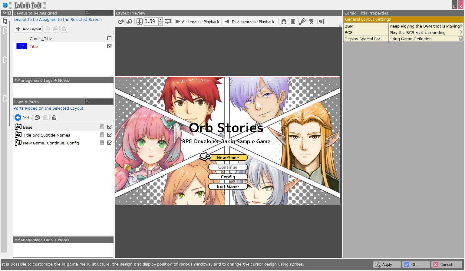Click the duplicate icon next to Parts button
The height and width of the screenshot is (271, 465).
(37, 117)
